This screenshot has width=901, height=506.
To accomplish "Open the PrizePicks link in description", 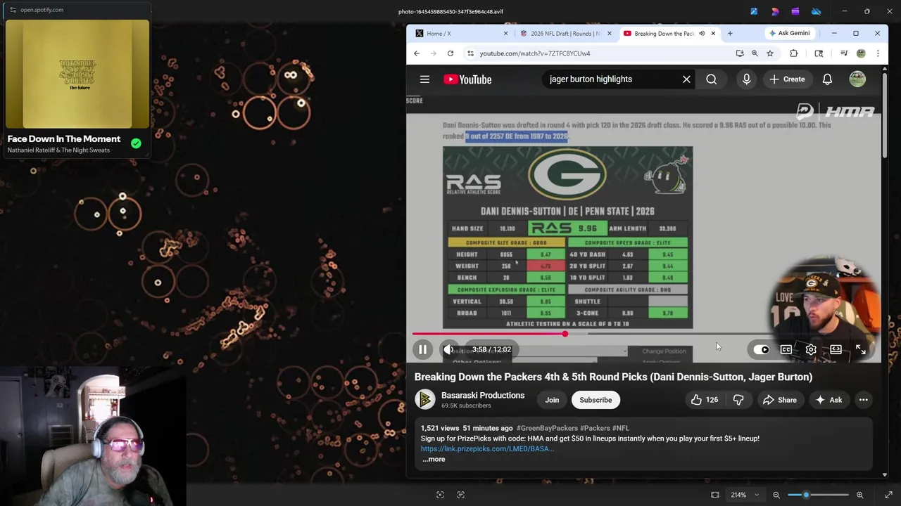I will click(x=487, y=448).
